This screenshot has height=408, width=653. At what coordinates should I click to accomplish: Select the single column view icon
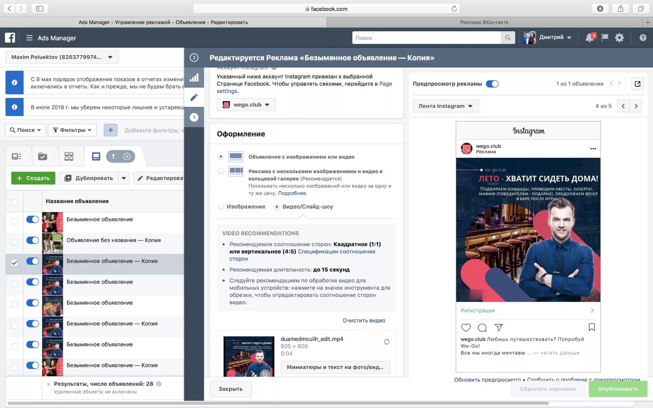pos(96,155)
